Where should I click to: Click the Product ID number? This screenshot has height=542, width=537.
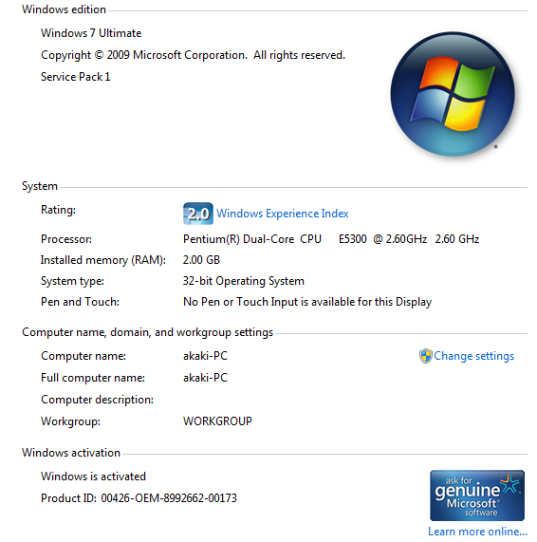click(169, 498)
